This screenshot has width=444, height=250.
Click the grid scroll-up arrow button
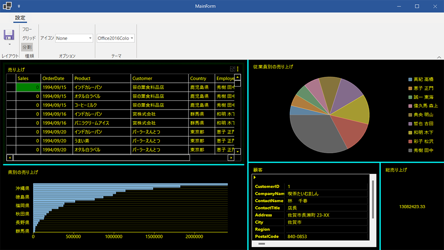[238, 77]
